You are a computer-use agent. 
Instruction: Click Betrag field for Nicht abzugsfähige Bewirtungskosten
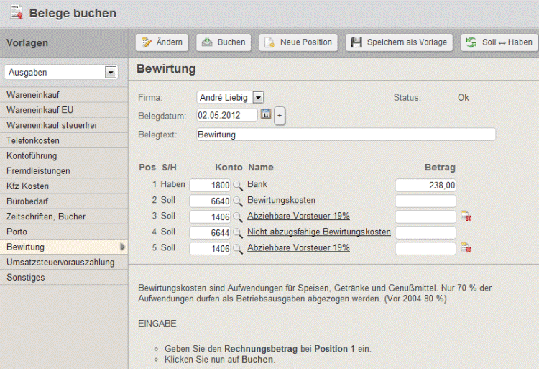pos(425,233)
